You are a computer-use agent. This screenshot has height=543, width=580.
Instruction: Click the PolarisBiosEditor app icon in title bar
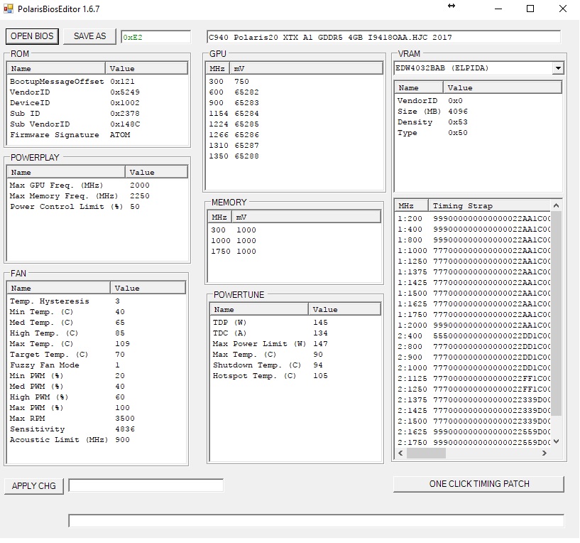[8, 9]
